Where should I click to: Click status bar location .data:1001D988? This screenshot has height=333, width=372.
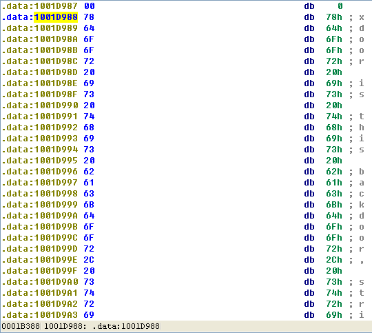tap(126, 326)
